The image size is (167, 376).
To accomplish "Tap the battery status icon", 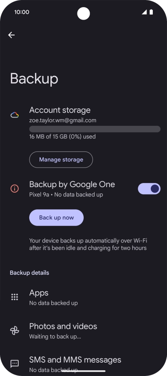I will (x=151, y=12).
